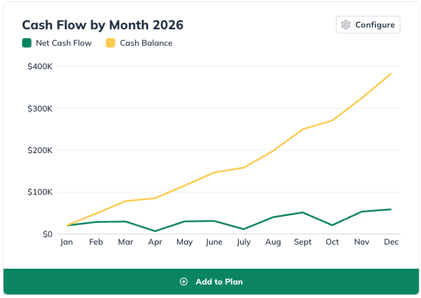Click the gear icon in Configure

click(x=345, y=25)
